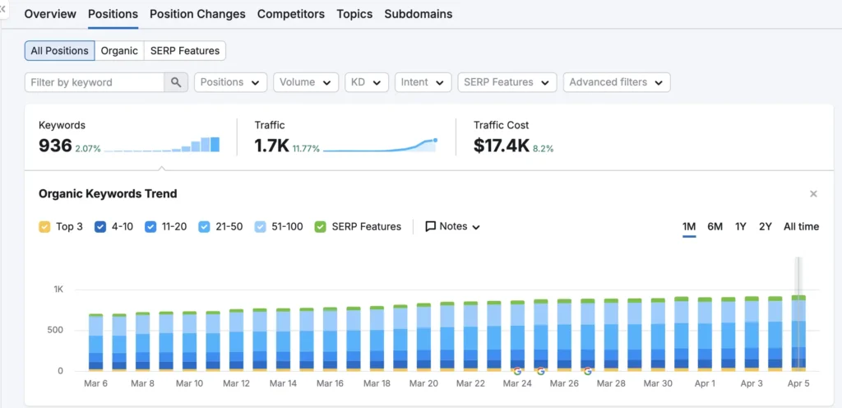Open the Topics tab
This screenshot has width=842, height=408.
(x=354, y=14)
